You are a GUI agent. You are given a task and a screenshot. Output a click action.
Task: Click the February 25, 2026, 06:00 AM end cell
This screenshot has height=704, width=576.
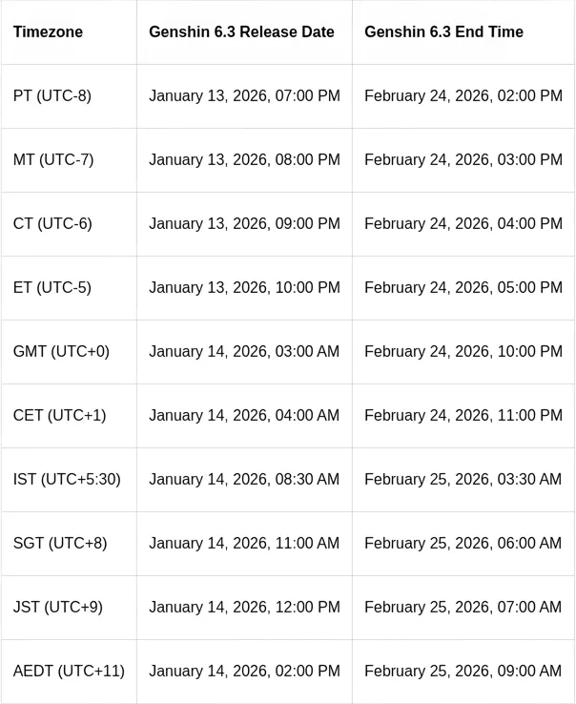pos(463,544)
